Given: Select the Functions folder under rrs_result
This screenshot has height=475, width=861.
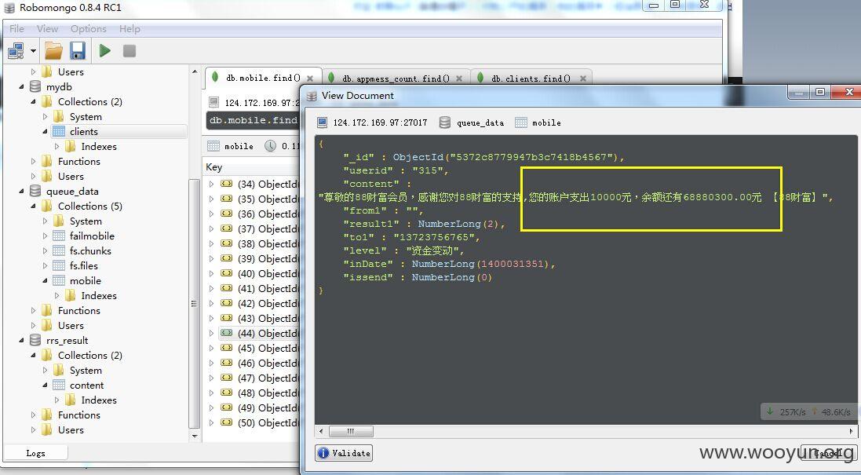Looking at the screenshot, I should click(x=79, y=415).
